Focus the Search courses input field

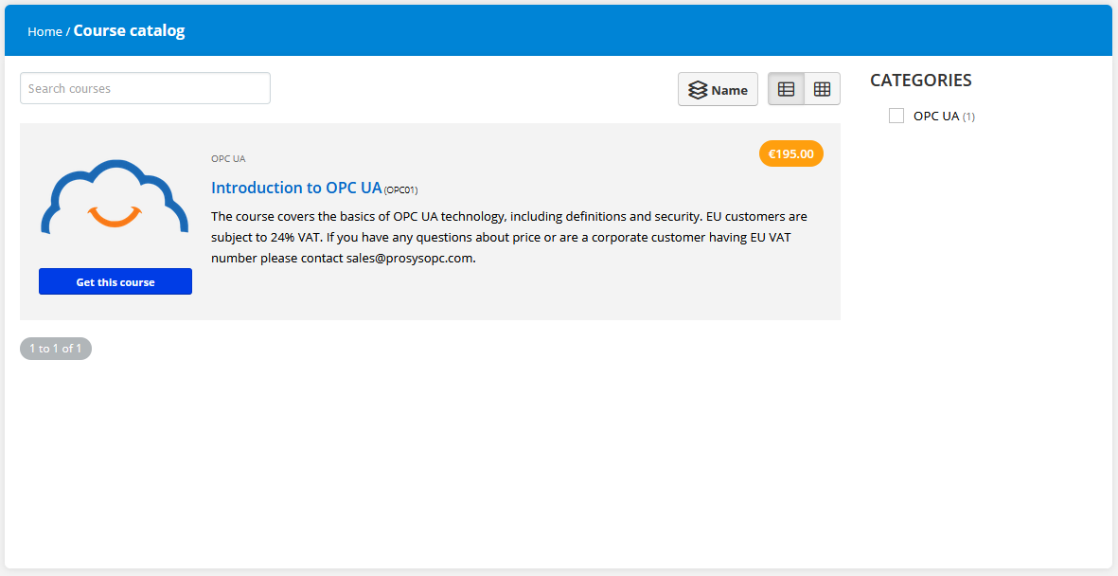(146, 88)
